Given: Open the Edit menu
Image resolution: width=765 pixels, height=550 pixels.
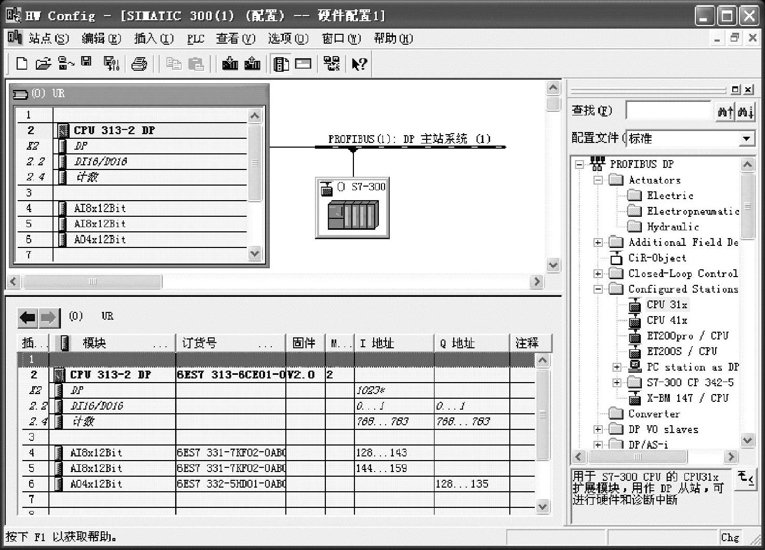Looking at the screenshot, I should (x=101, y=38).
